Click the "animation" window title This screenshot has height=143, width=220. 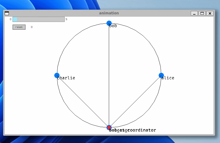(x=109, y=13)
